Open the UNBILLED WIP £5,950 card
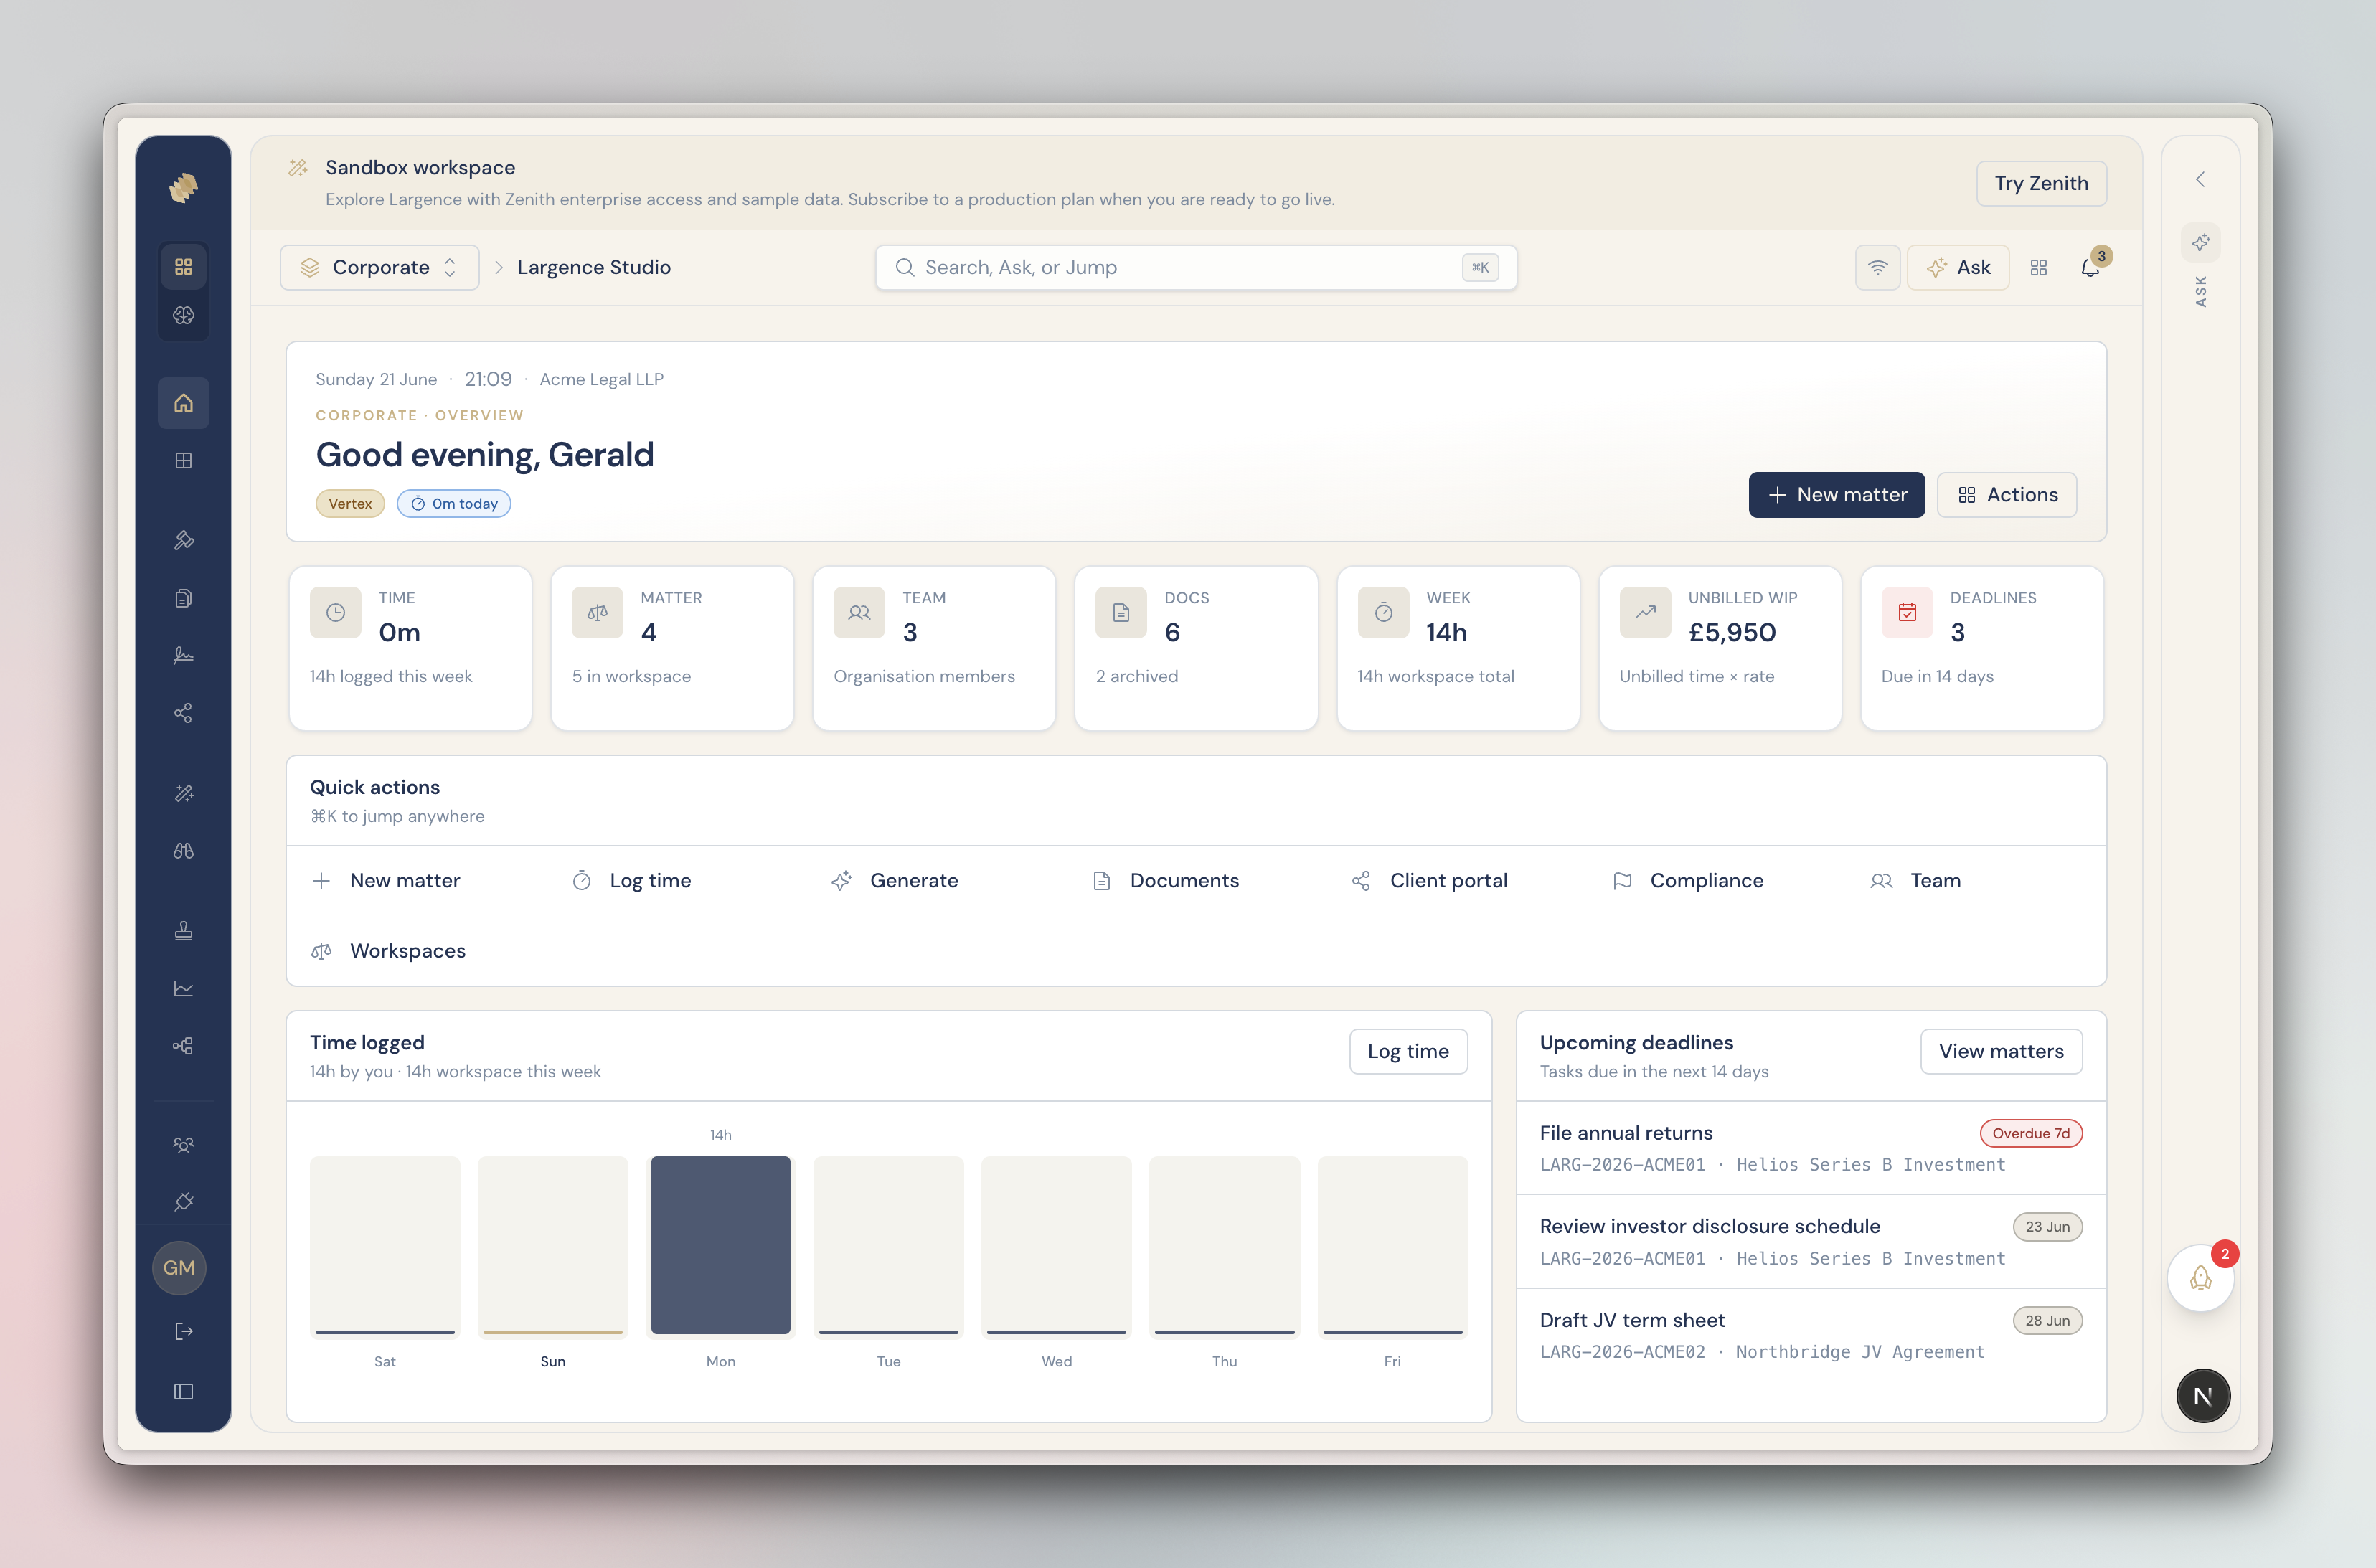The width and height of the screenshot is (2376, 1568). (1720, 648)
